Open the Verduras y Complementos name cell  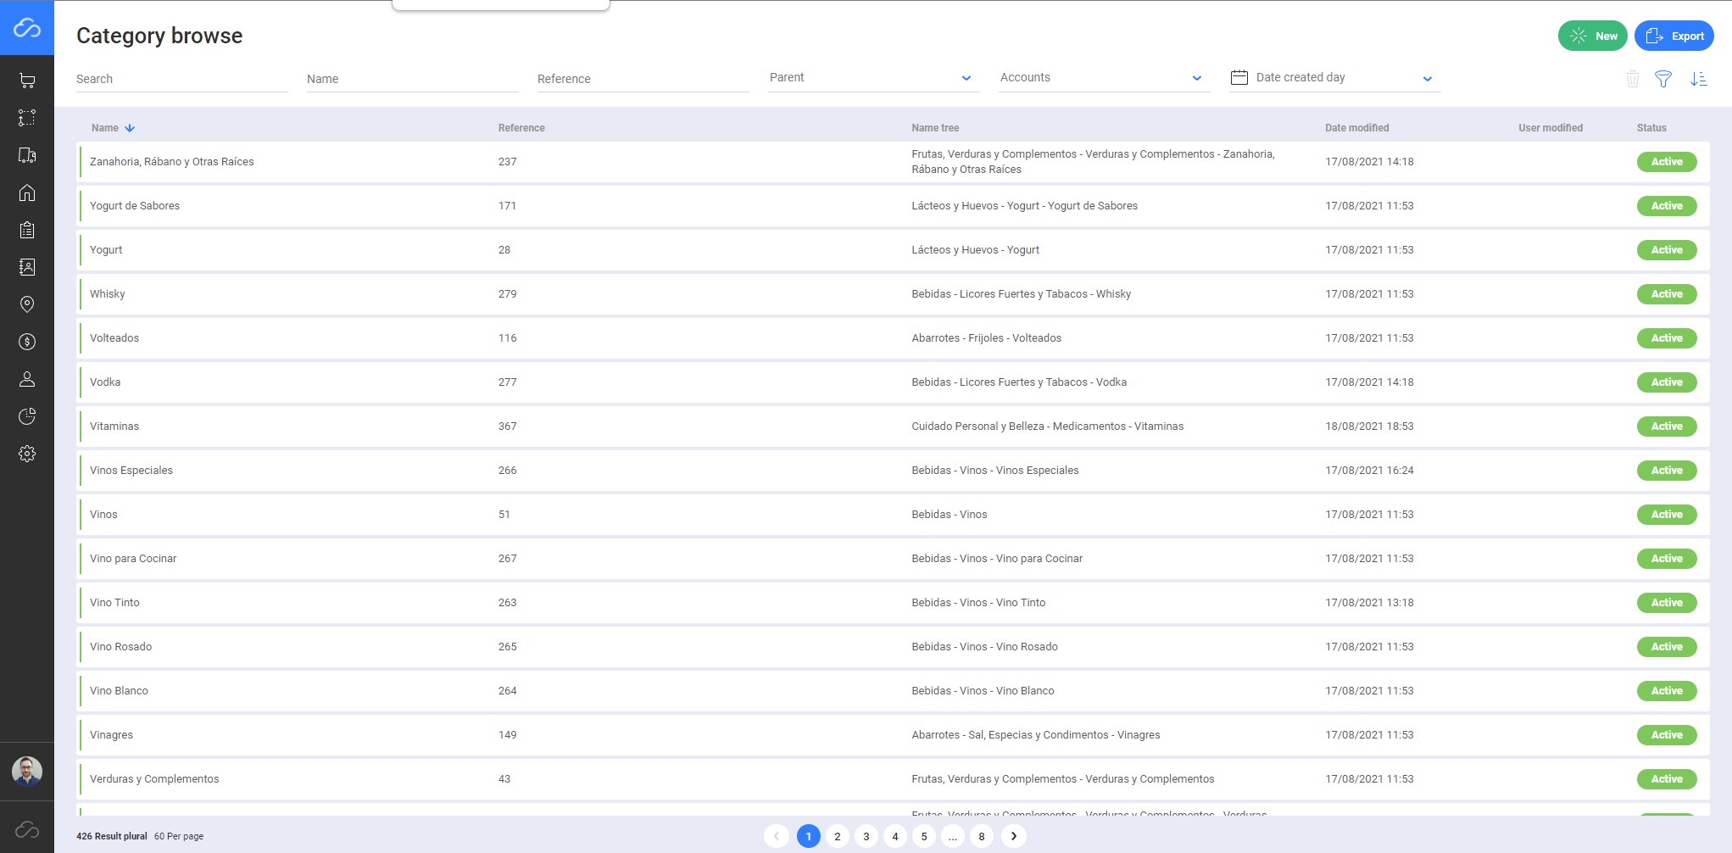click(154, 779)
